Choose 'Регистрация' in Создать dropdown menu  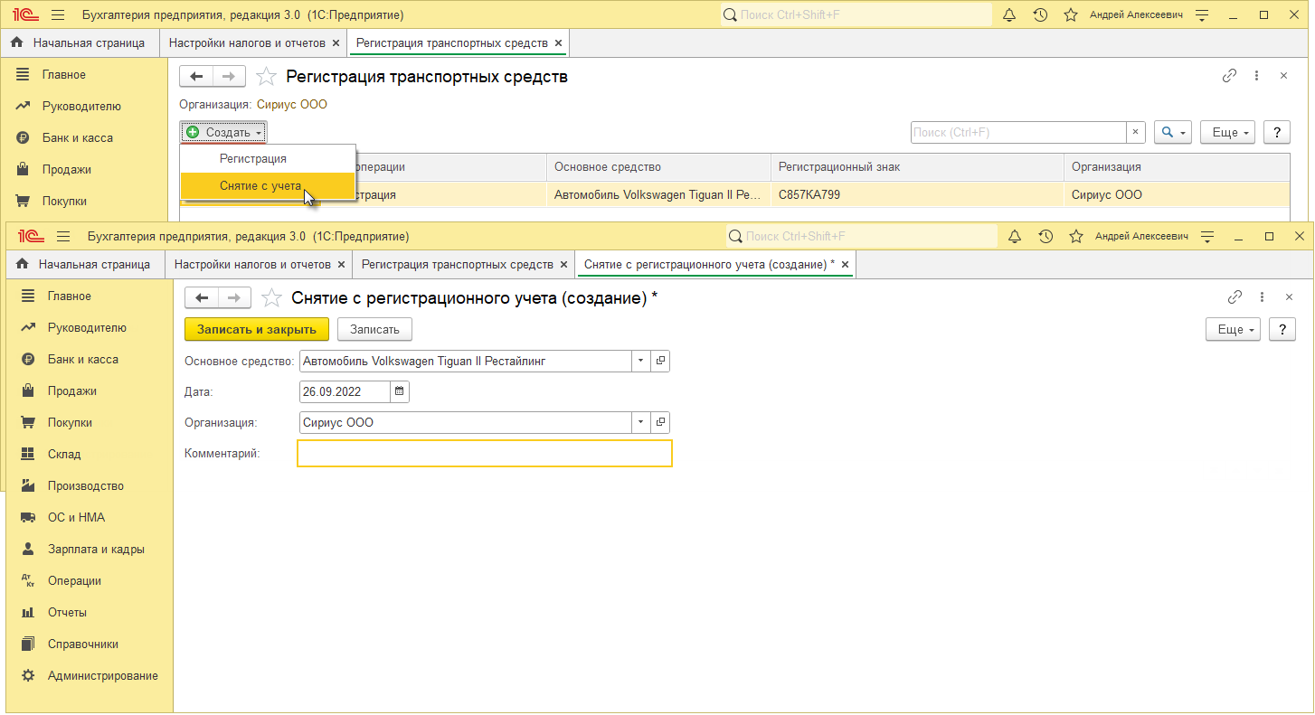pyautogui.click(x=268, y=158)
